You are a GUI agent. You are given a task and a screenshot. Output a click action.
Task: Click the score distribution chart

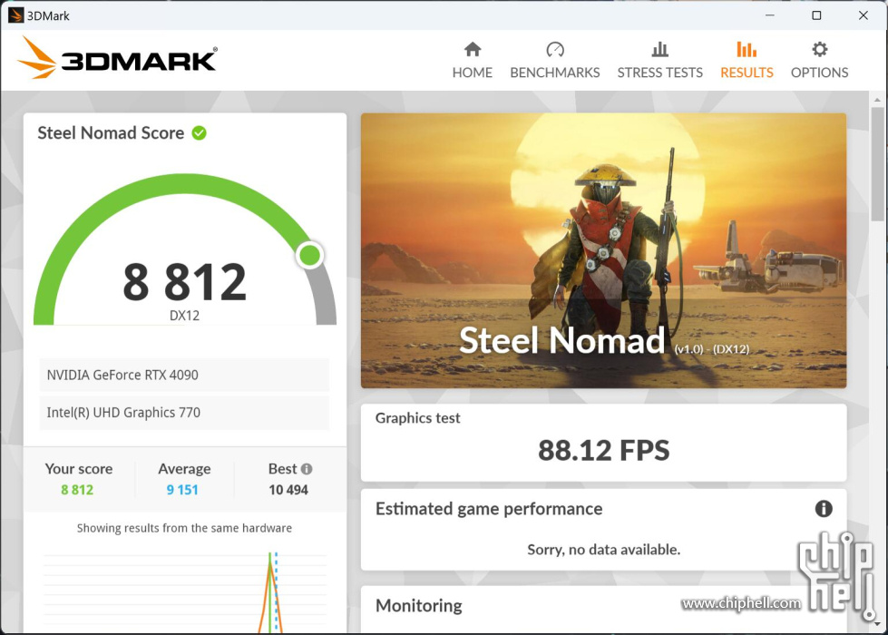pos(185,592)
